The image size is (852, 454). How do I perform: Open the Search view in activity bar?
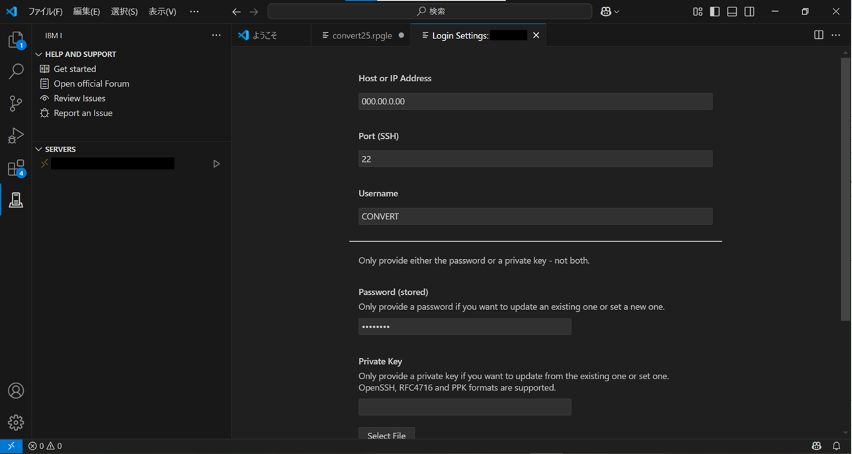coord(16,71)
